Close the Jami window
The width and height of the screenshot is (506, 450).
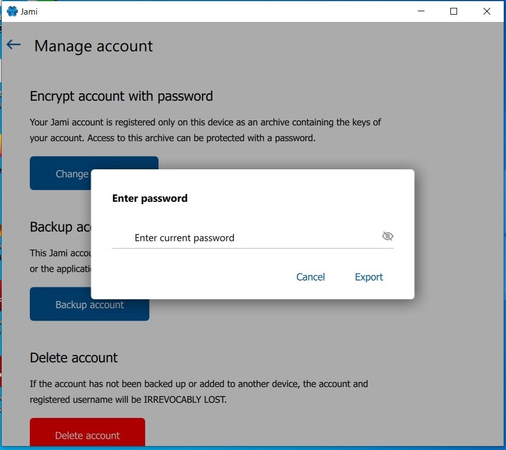487,11
